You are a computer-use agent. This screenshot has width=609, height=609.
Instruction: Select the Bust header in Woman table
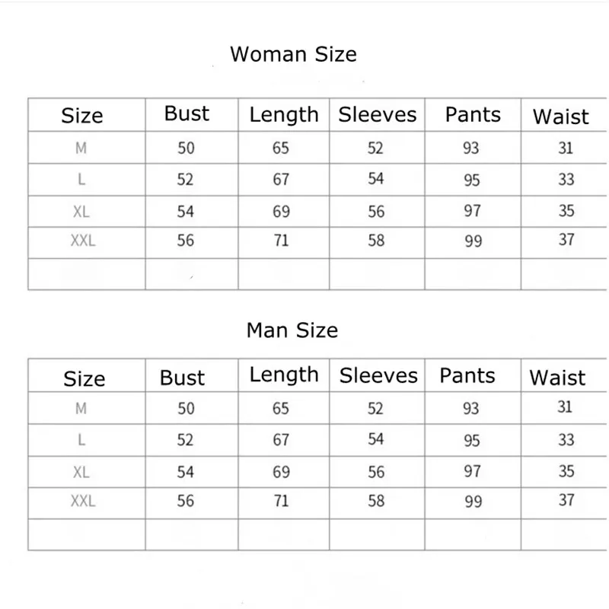[187, 114]
